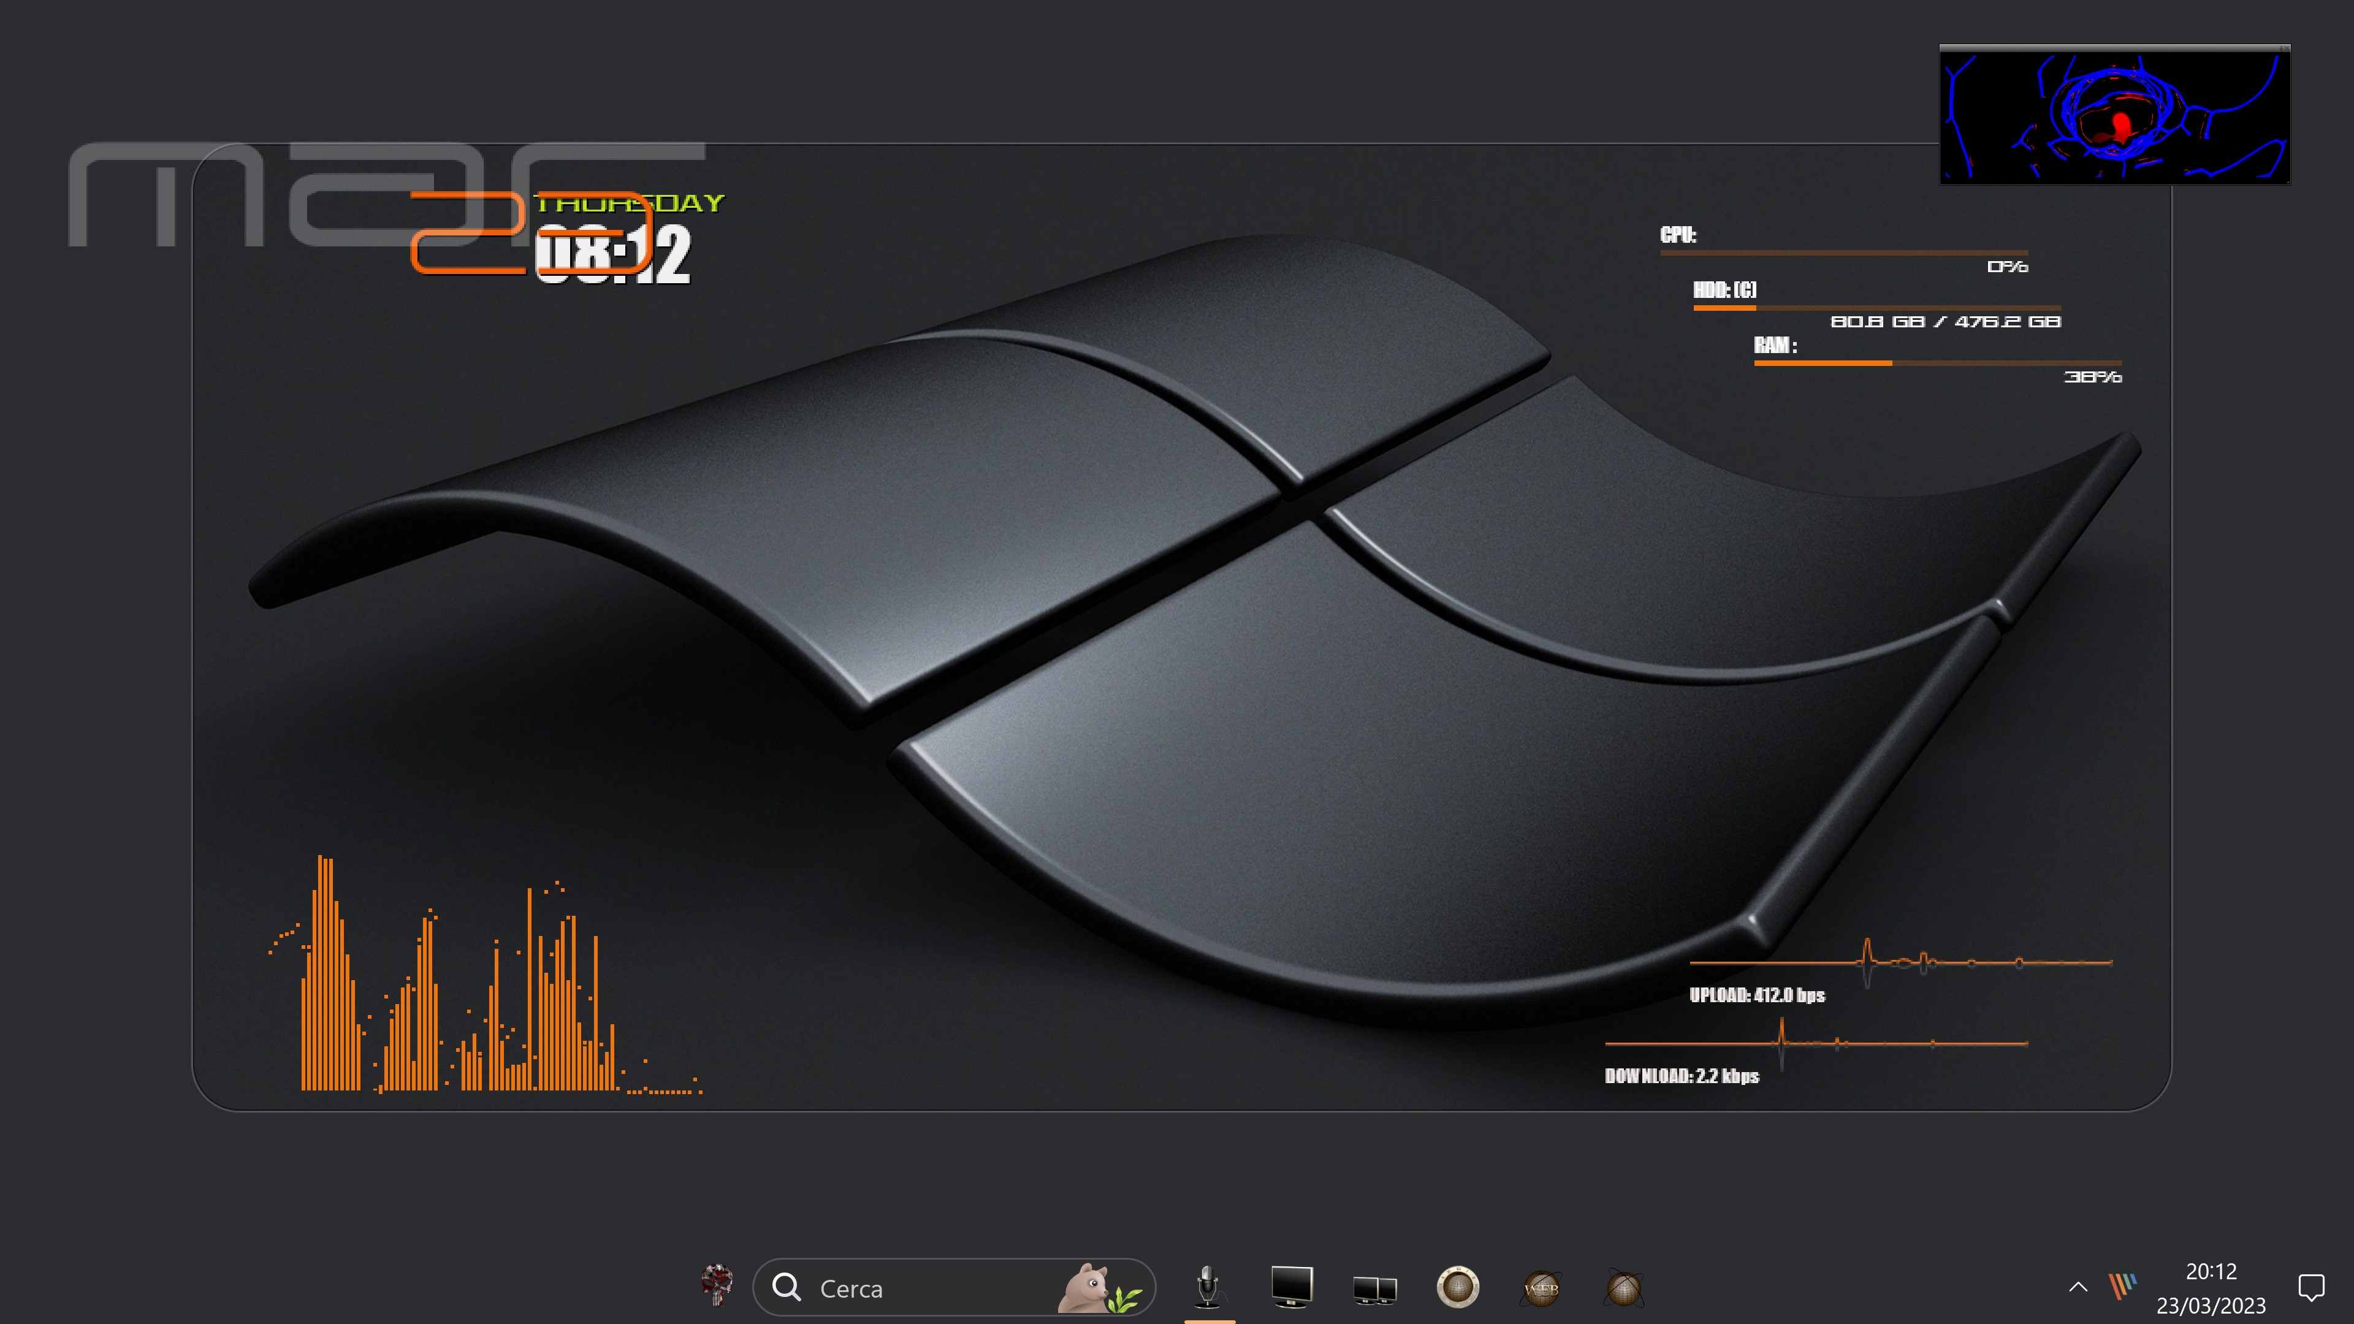Click the 08:12 clock widget
2354x1324 pixels.
(x=612, y=255)
